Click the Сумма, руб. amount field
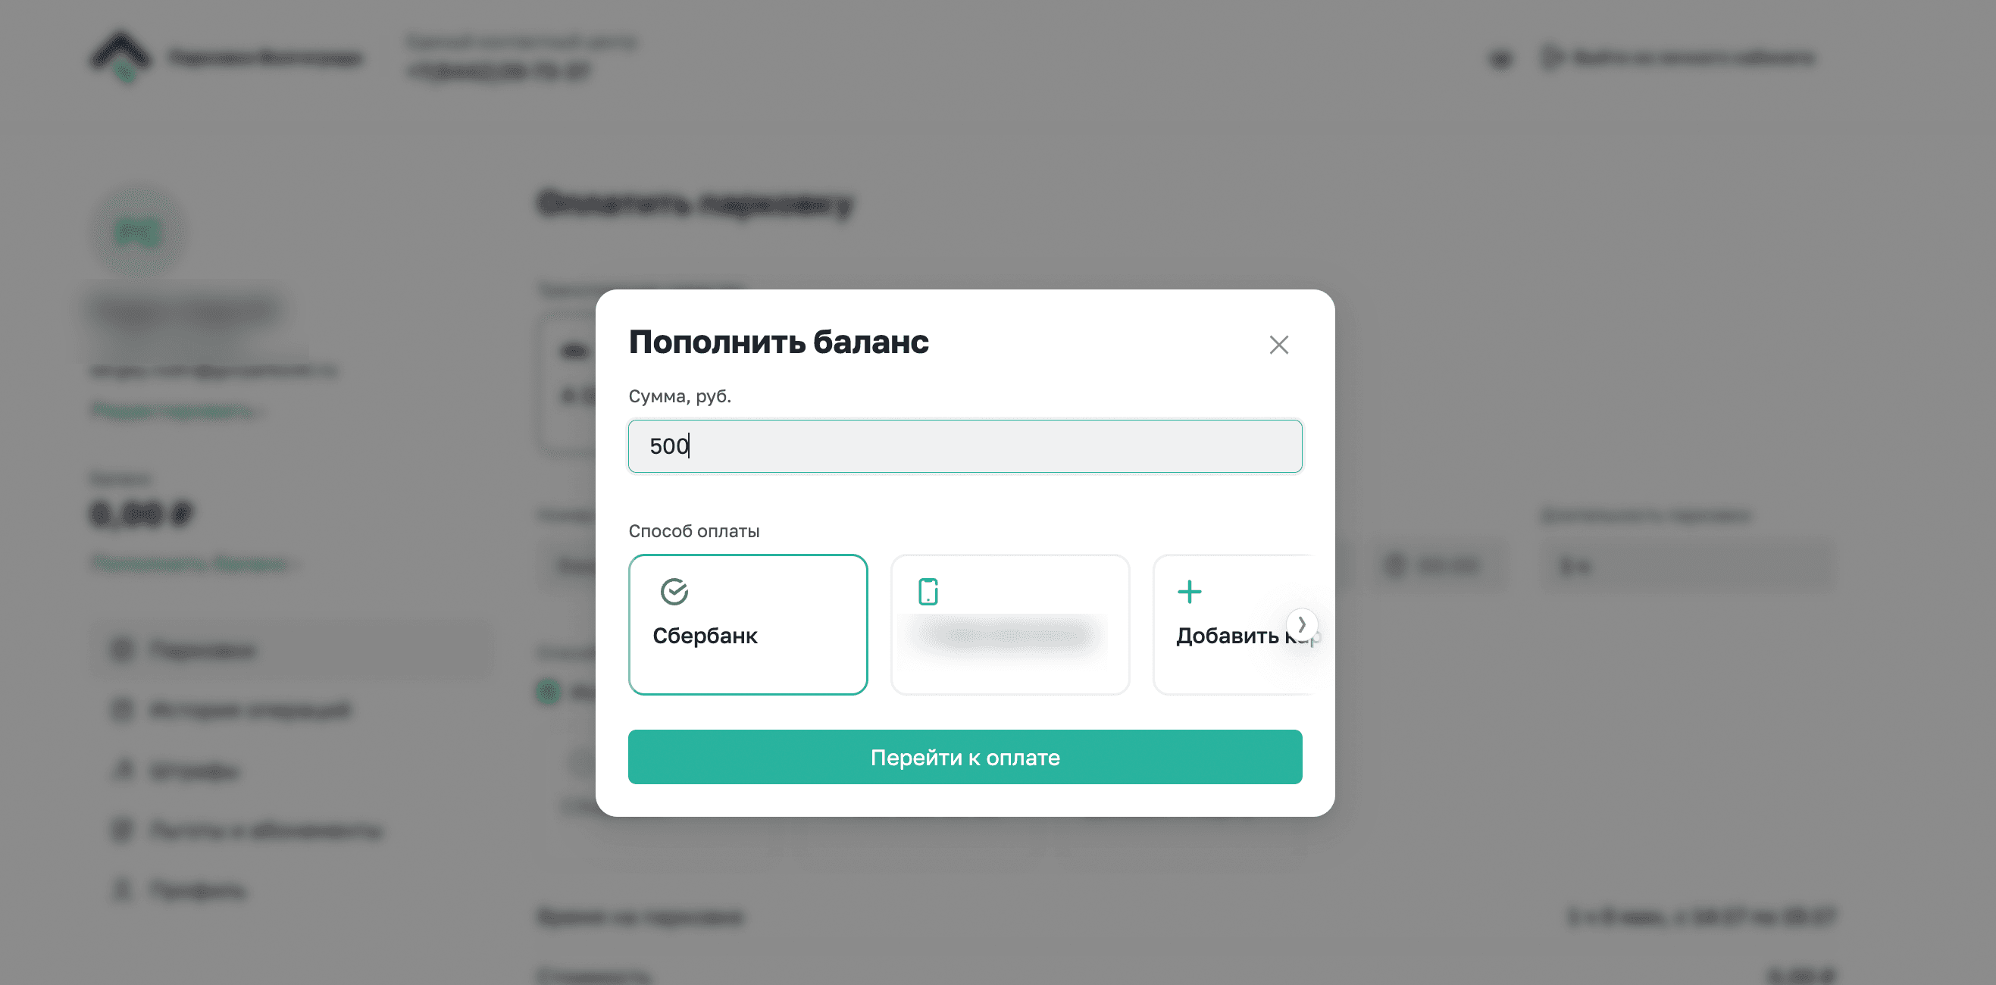Screen dimensions: 1996x985 [x=965, y=446]
